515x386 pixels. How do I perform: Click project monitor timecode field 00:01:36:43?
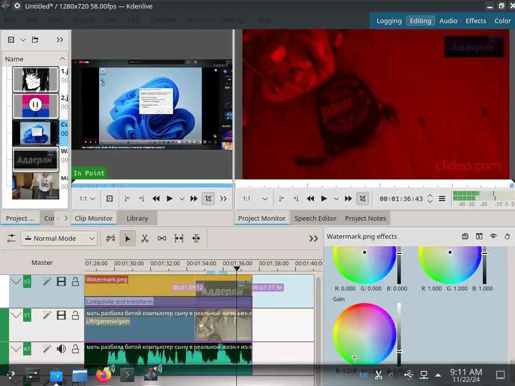[401, 199]
